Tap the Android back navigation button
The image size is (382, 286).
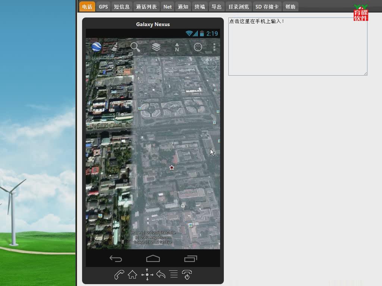(x=116, y=258)
